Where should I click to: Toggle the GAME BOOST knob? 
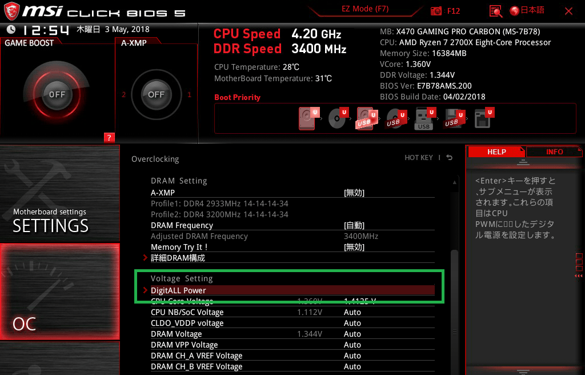(x=57, y=94)
